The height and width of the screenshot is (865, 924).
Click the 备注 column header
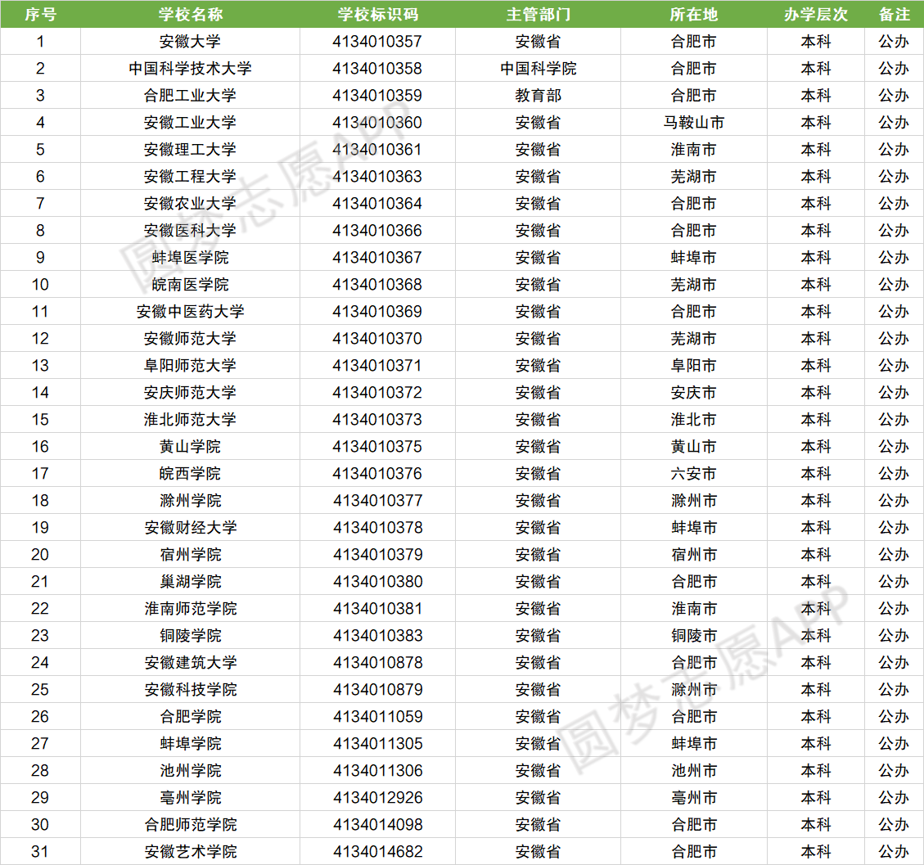(x=894, y=14)
